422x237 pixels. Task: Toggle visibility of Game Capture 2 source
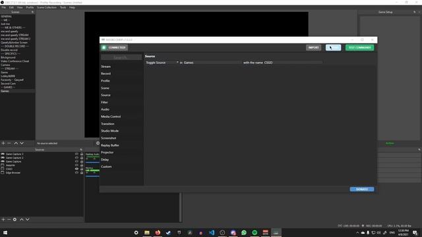76,158
